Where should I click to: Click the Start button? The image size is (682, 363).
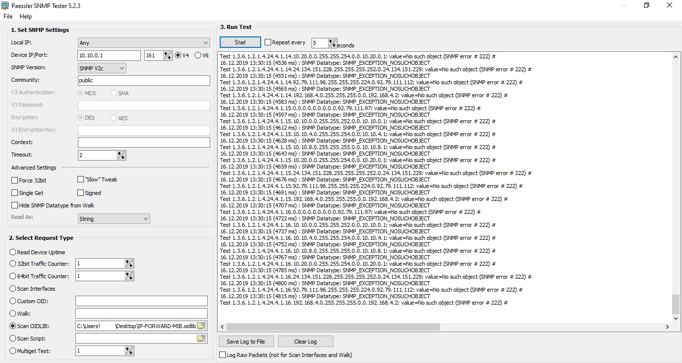click(x=240, y=42)
